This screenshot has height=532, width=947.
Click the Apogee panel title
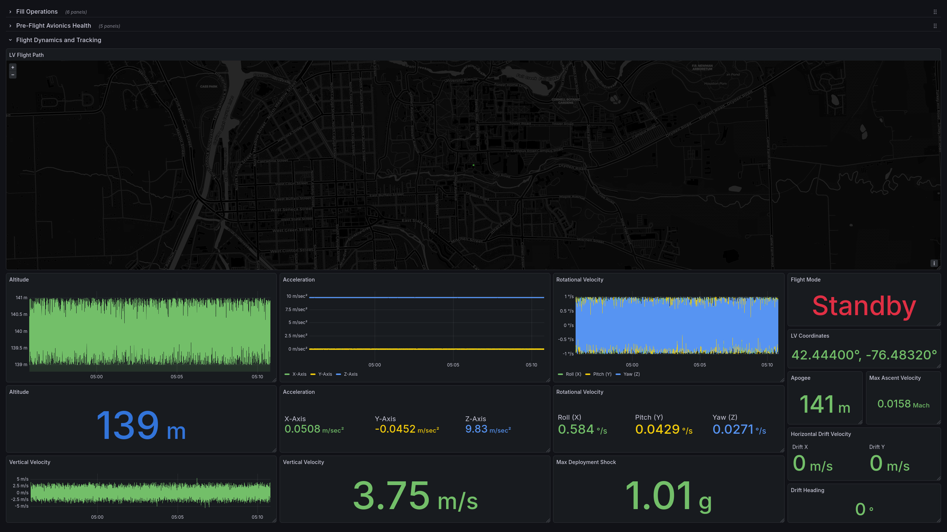[800, 378]
